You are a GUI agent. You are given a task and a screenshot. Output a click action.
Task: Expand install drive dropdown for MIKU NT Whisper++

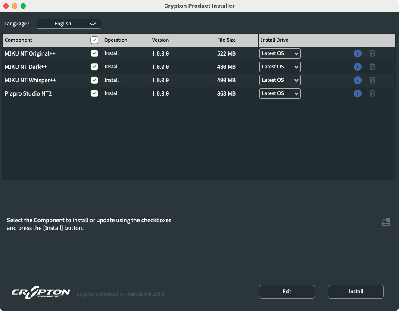[280, 80]
